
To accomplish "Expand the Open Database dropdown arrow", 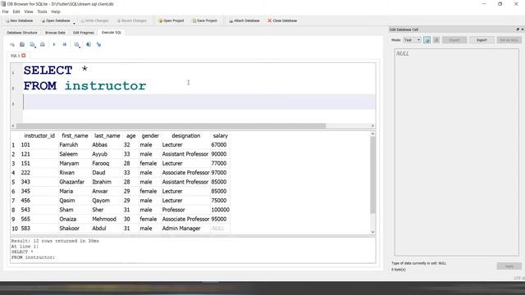I will (74, 23).
